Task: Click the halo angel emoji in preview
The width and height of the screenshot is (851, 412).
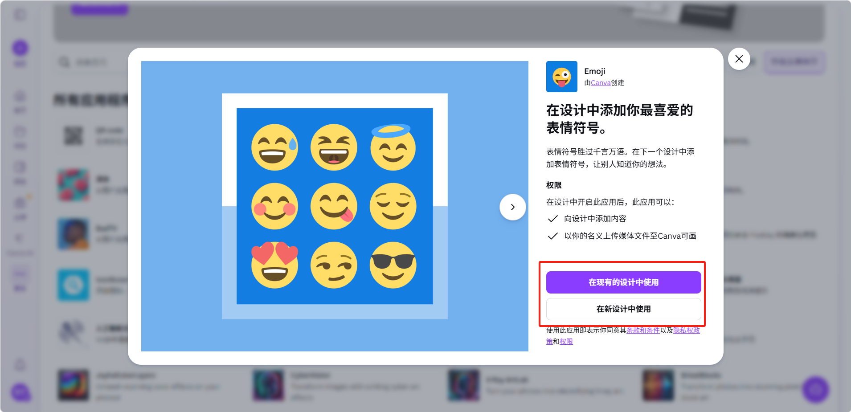Action: pyautogui.click(x=393, y=147)
